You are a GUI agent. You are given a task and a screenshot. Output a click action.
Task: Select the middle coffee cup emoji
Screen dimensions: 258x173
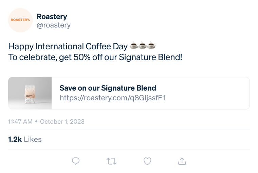tap(143, 45)
